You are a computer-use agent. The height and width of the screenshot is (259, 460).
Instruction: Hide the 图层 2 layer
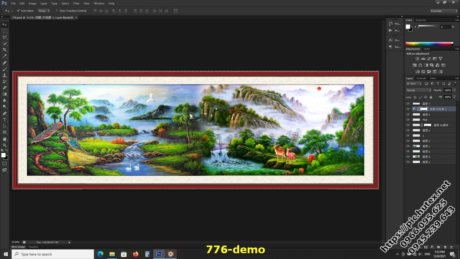pyautogui.click(x=408, y=162)
